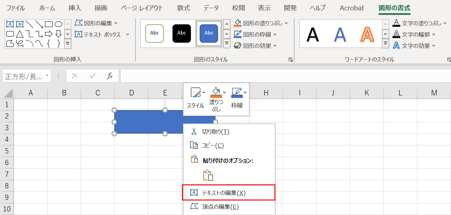Select the horizontal text box tool
Image resolution: width=451 pixels, height=215 pixels.
[10, 24]
